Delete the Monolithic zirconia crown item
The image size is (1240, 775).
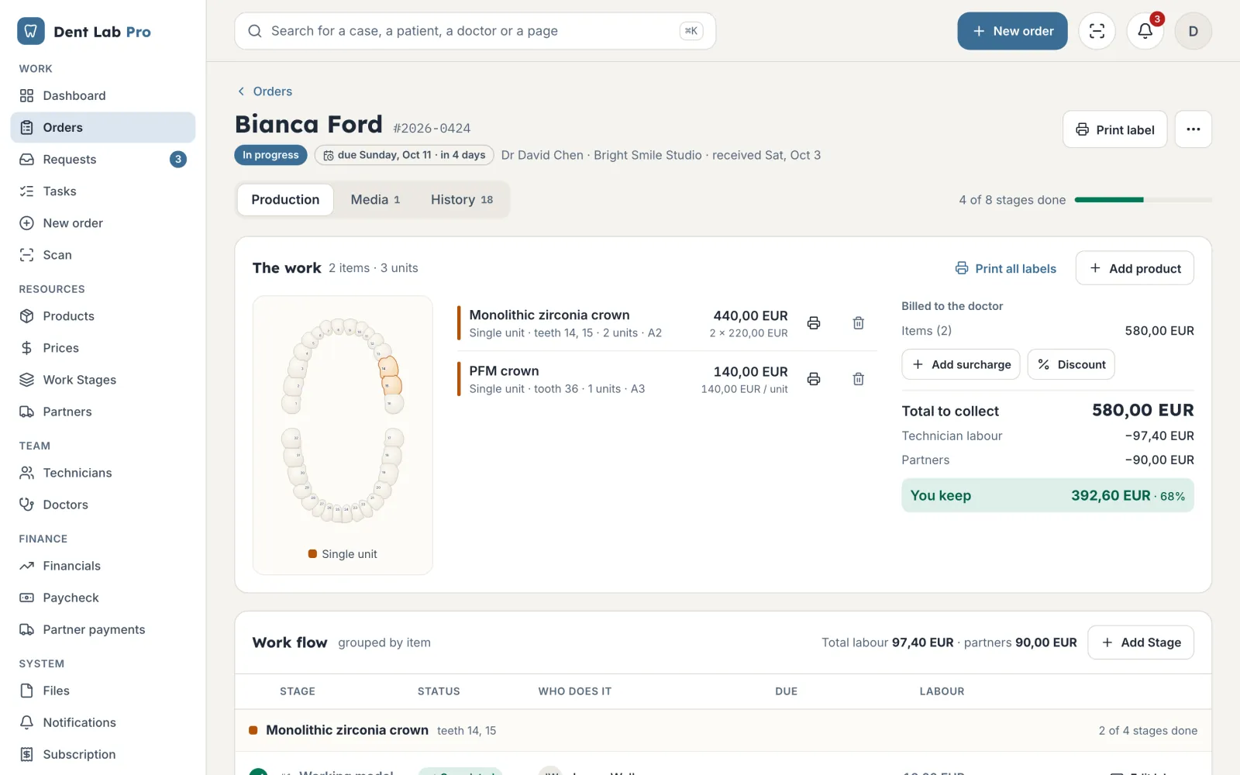[859, 323]
